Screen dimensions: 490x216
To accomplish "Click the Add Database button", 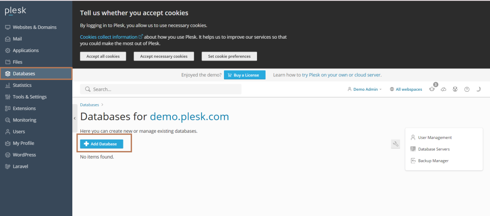I will click(x=101, y=144).
